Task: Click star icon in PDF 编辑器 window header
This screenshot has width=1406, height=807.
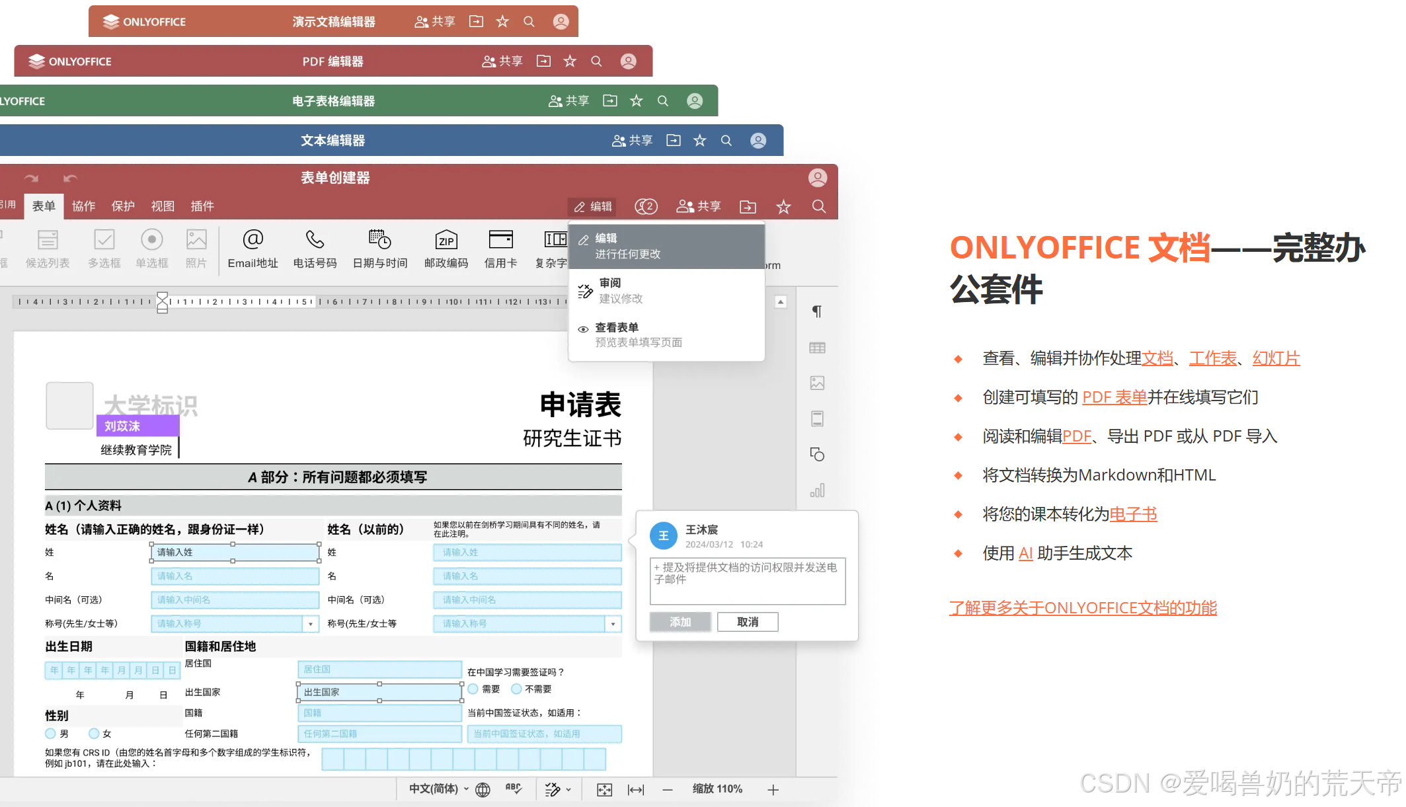Action: [570, 61]
